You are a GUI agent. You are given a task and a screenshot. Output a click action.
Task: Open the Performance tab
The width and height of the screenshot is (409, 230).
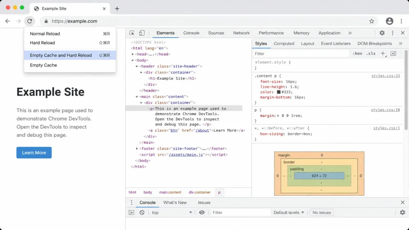click(271, 33)
